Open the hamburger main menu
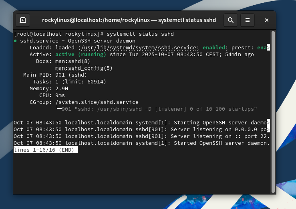This screenshot has width=296, height=209. [248, 20]
